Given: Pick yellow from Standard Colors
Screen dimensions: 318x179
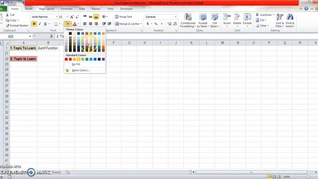Looking at the screenshot, I should click(x=79, y=59).
